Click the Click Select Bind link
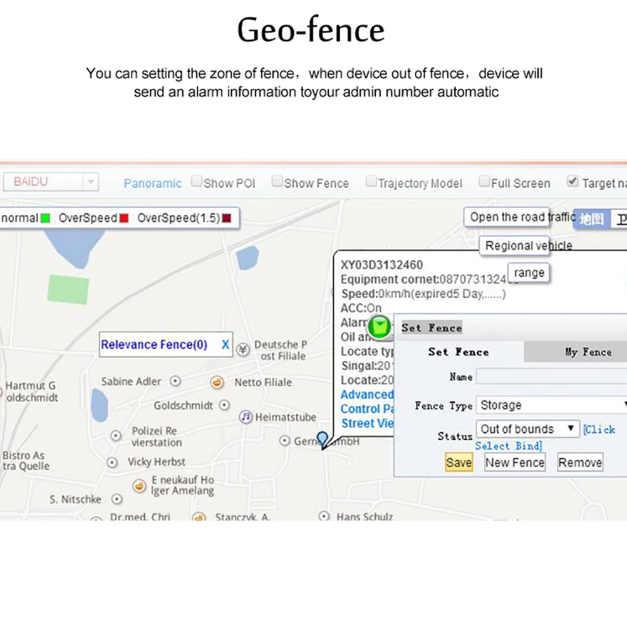 point(508,445)
